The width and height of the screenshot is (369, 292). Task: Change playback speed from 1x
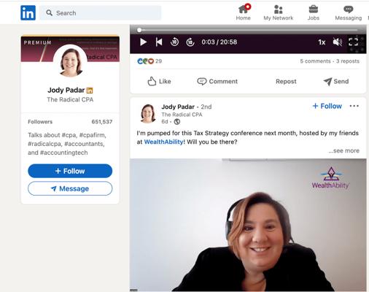(x=322, y=42)
